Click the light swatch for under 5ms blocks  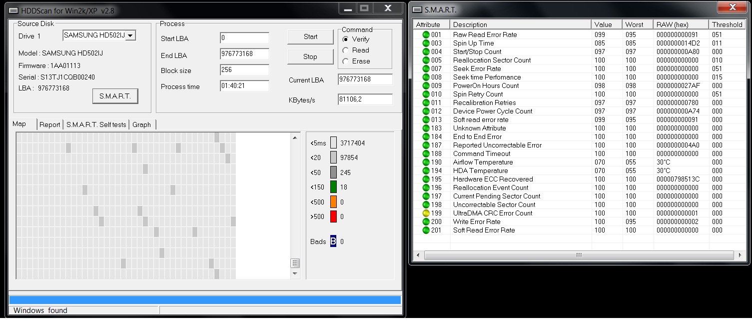(333, 143)
